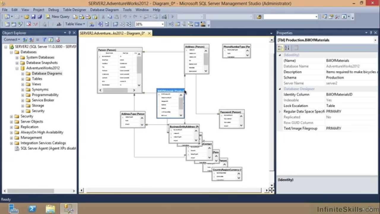The height and width of the screenshot is (214, 380).
Task: Select the ab text annotation tool
Action: pyautogui.click(x=58, y=24)
